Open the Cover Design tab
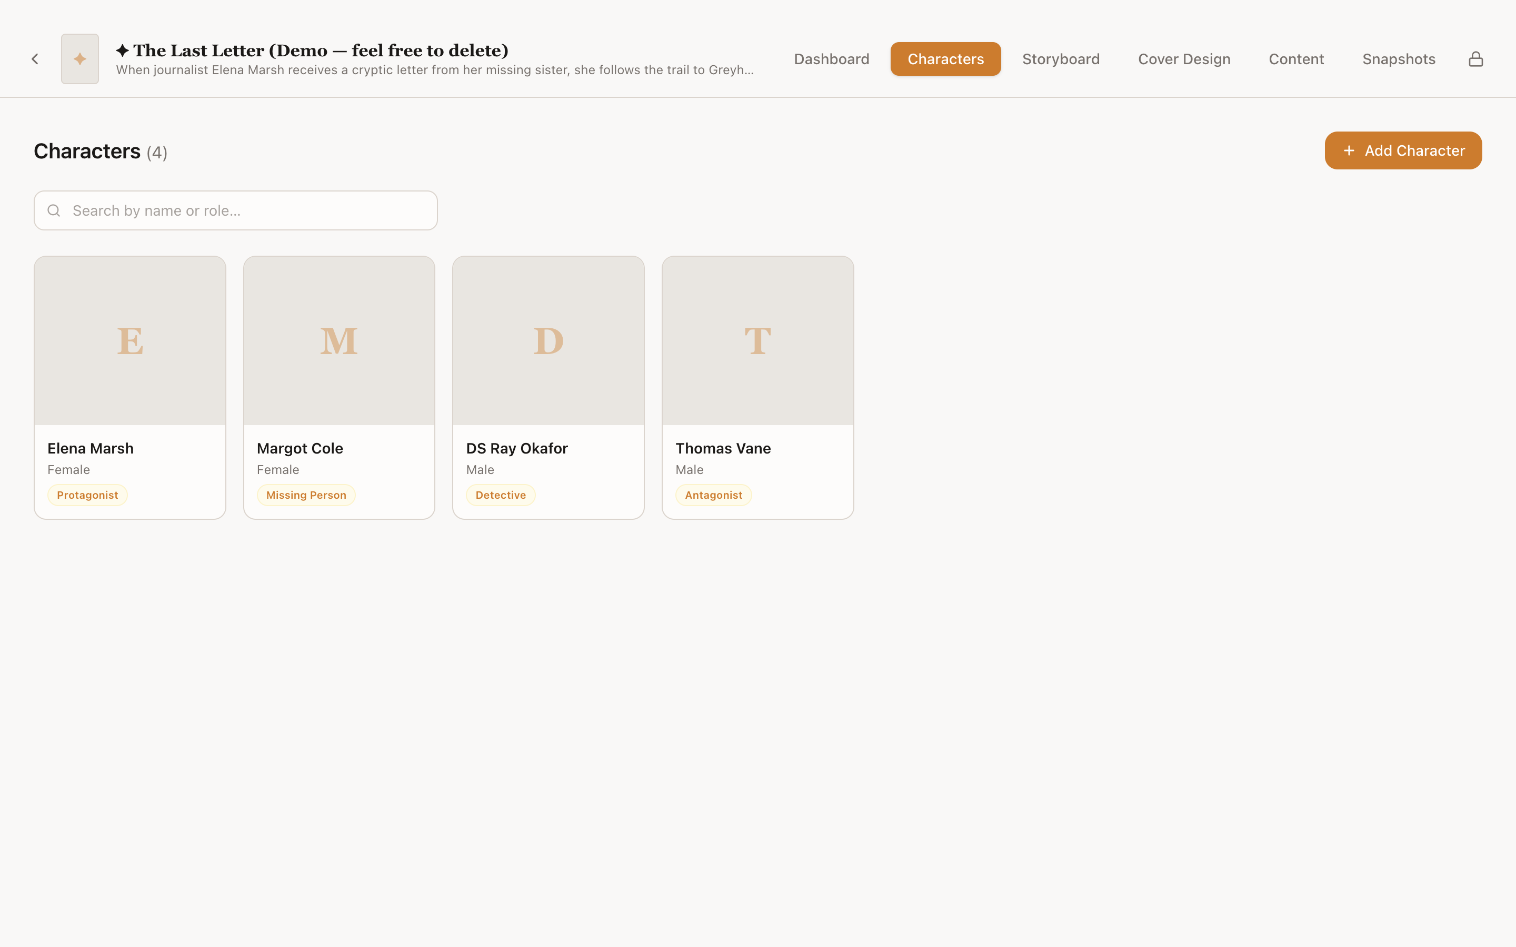 tap(1184, 58)
